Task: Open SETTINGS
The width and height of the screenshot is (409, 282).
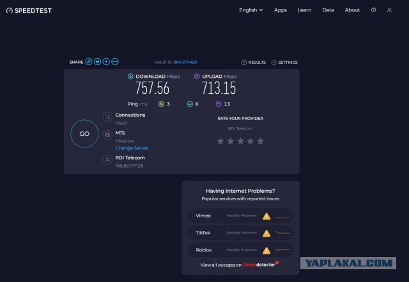Action: 284,63
